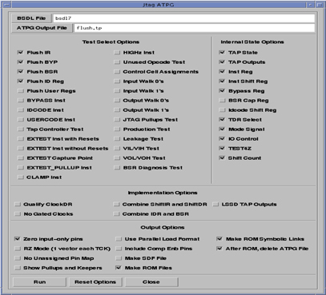Viewport: 326px width, 295px height.
Task: Open the window menu in title bar
Action: coord(7,5)
